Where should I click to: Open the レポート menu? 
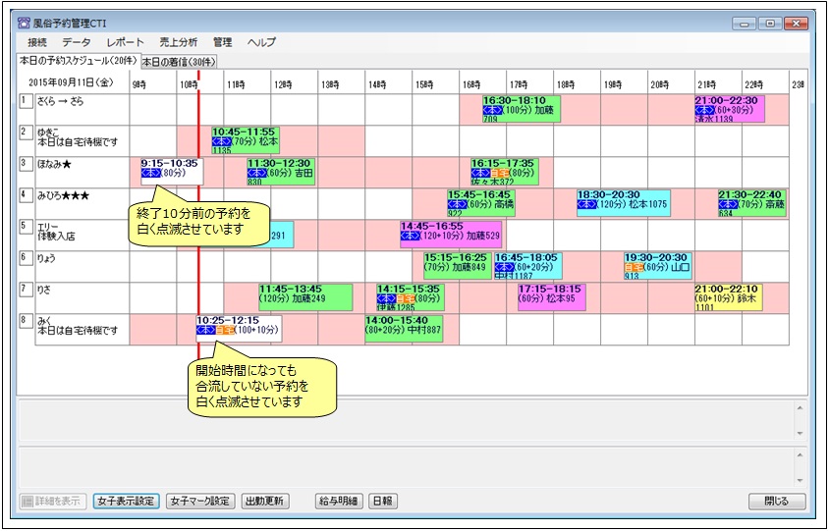(x=125, y=42)
